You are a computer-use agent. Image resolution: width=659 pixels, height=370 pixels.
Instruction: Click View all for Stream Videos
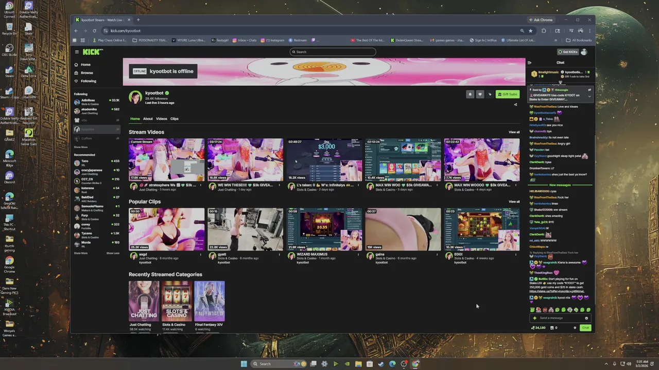pyautogui.click(x=514, y=132)
